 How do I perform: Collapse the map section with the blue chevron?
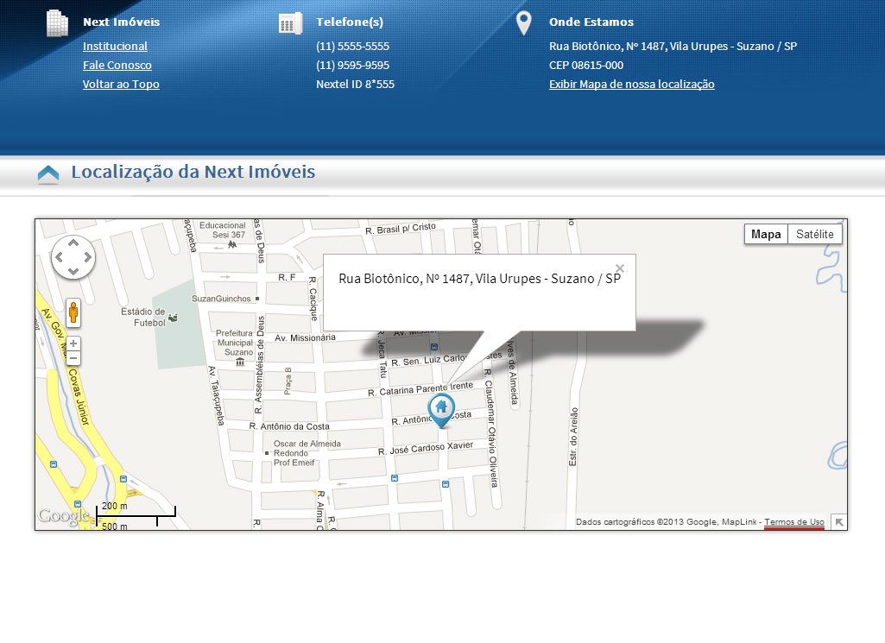coord(48,173)
